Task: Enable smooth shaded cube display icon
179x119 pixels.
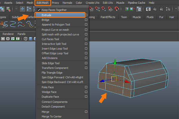Action: pyautogui.click(x=31, y=39)
